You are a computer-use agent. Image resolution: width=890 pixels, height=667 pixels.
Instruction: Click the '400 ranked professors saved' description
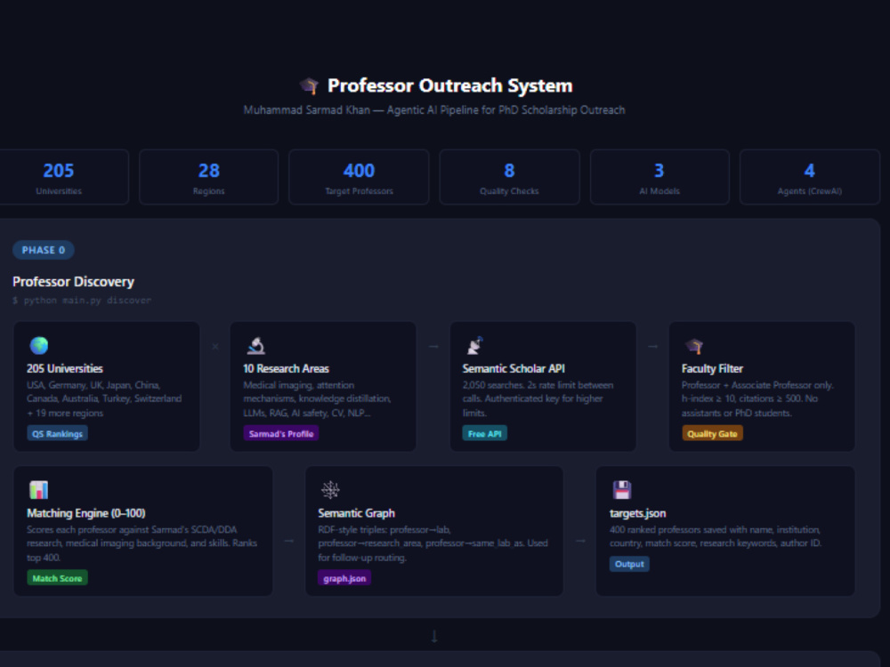tap(716, 536)
